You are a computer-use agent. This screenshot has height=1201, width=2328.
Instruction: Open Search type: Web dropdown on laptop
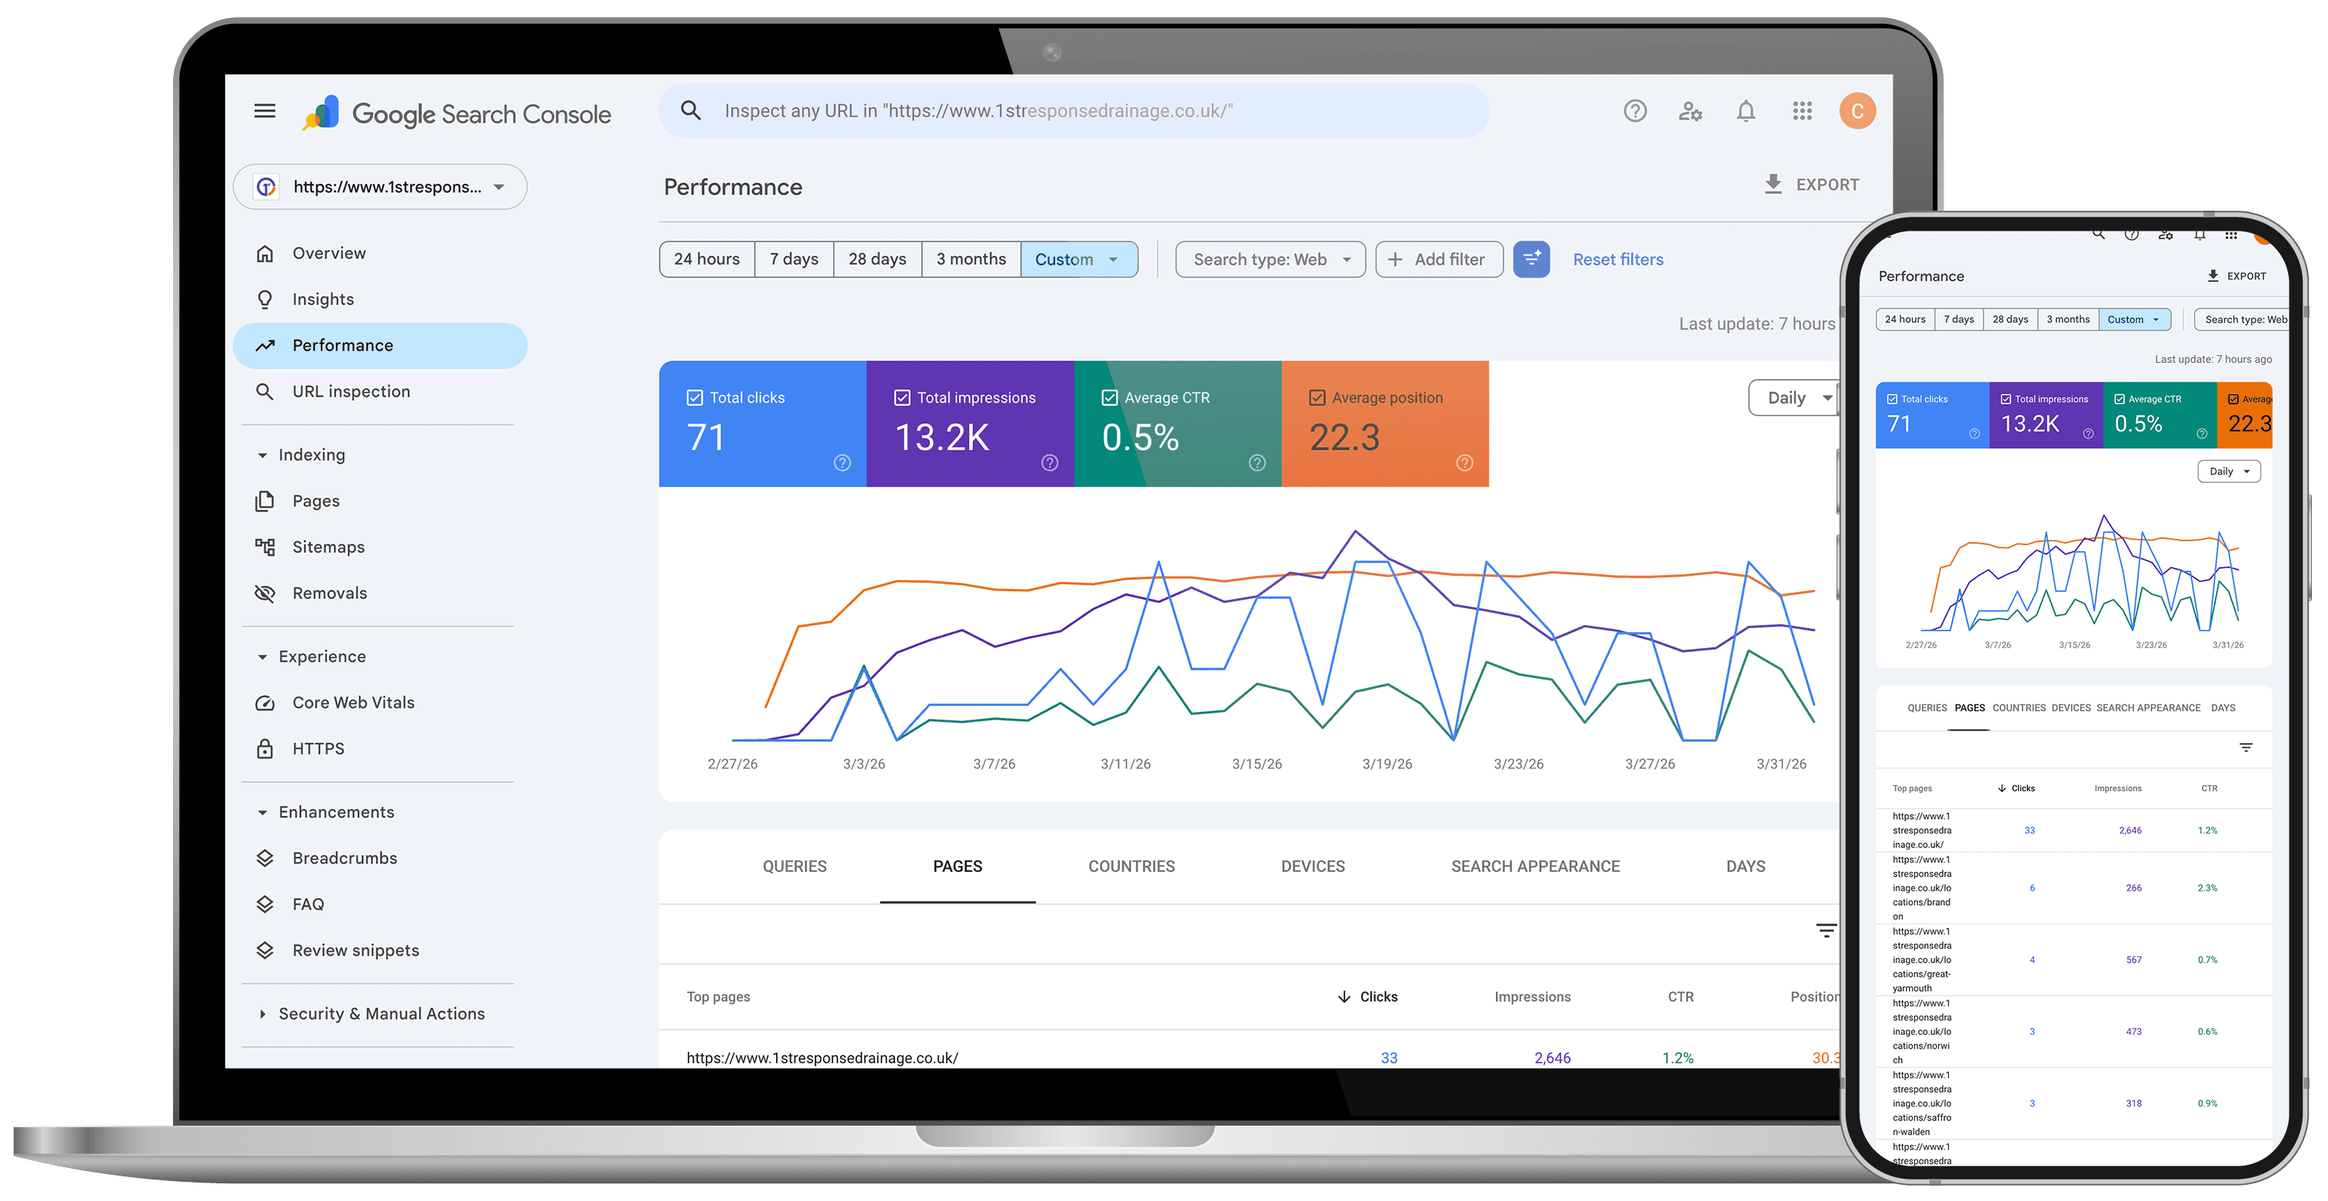tap(1270, 259)
